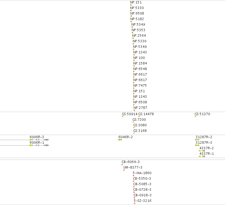Click the triangle marker under NP:5182

(131, 22)
